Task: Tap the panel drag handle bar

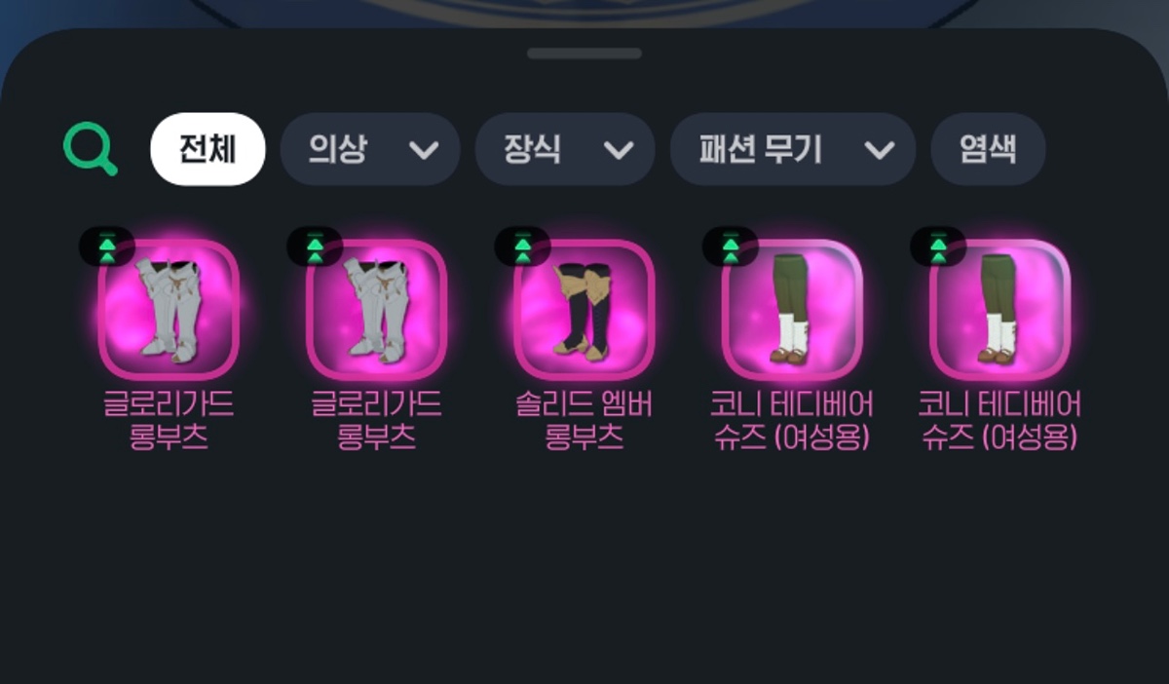Action: click(584, 54)
